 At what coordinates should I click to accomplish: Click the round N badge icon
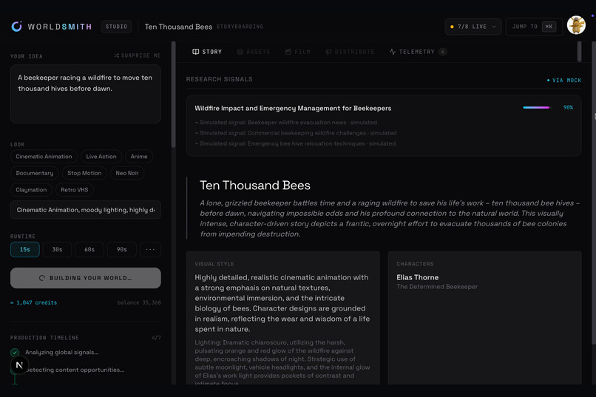19,365
